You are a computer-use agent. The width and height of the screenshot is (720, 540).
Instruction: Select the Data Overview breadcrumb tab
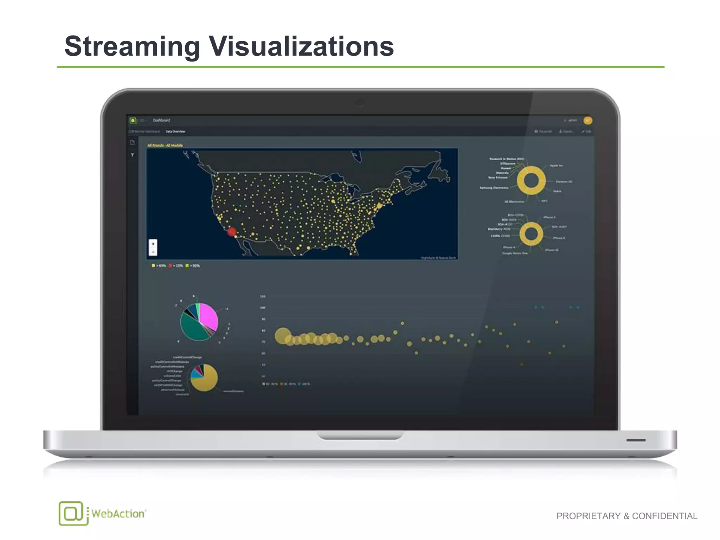pos(175,131)
